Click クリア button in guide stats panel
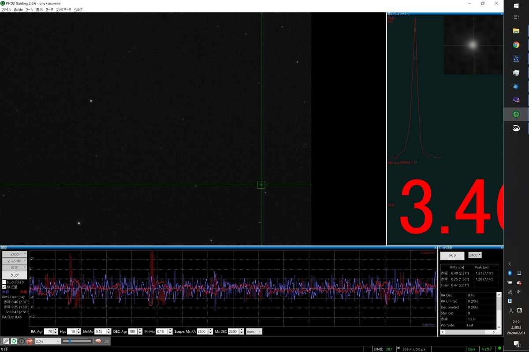The width and height of the screenshot is (529, 352). [x=452, y=256]
